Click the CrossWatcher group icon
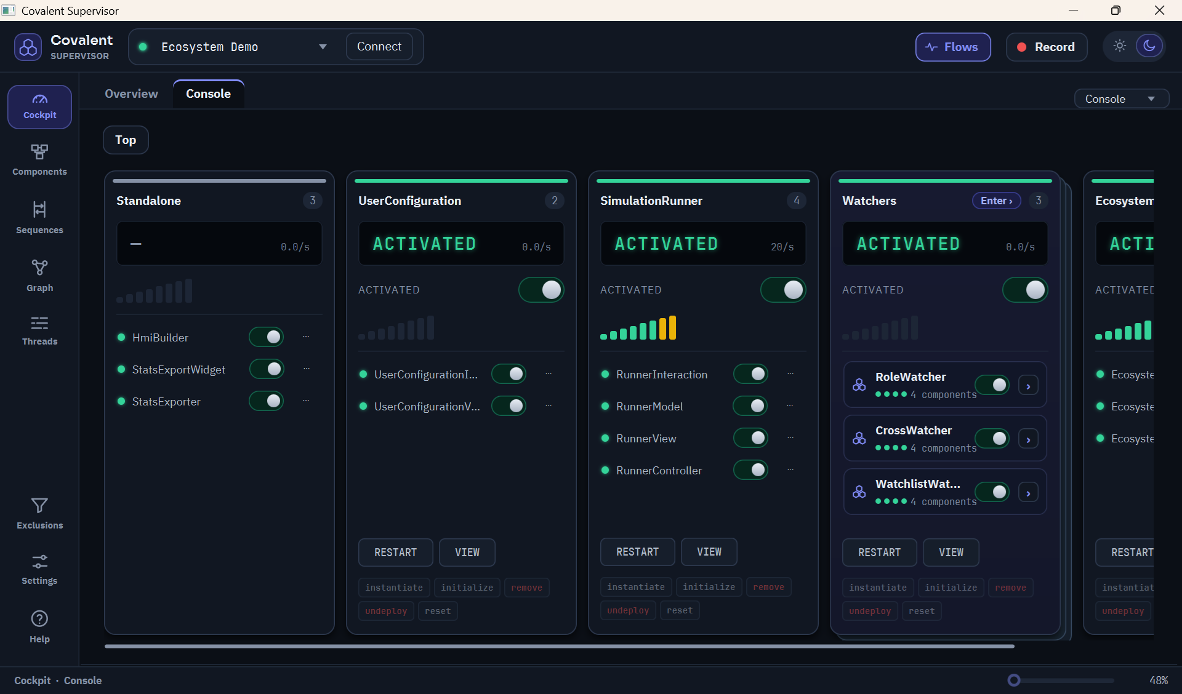The image size is (1182, 694). [859, 439]
